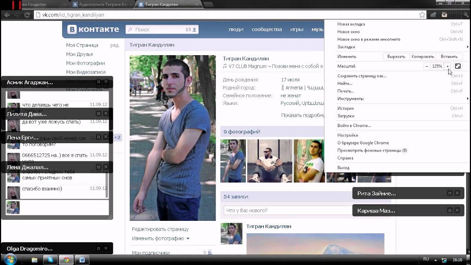
Task: Open Windows Start menu
Action: 10,259
